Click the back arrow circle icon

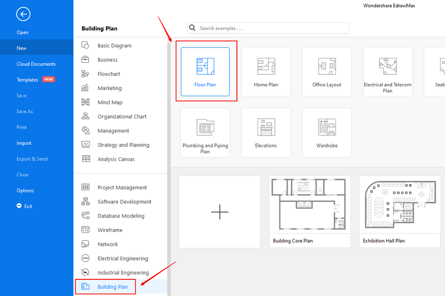point(23,14)
